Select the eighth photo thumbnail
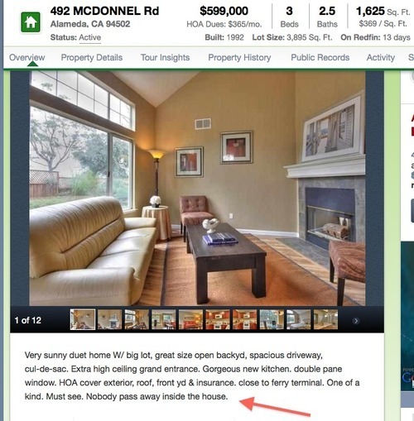This screenshot has height=421, width=414. [272, 319]
